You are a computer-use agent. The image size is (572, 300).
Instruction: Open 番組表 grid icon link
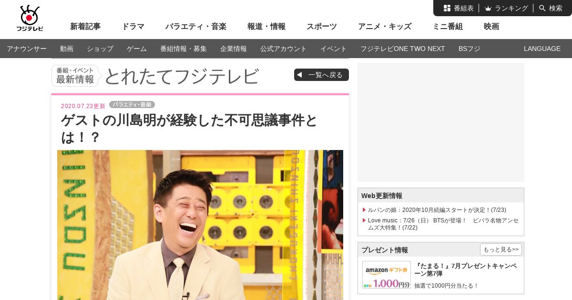click(x=459, y=8)
